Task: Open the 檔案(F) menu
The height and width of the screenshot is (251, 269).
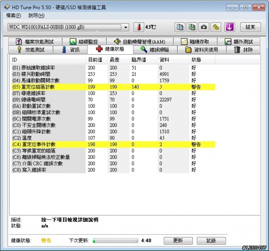Action: click(x=13, y=16)
